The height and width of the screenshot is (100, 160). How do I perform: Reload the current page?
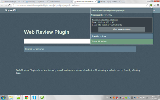click(x=9, y=5)
